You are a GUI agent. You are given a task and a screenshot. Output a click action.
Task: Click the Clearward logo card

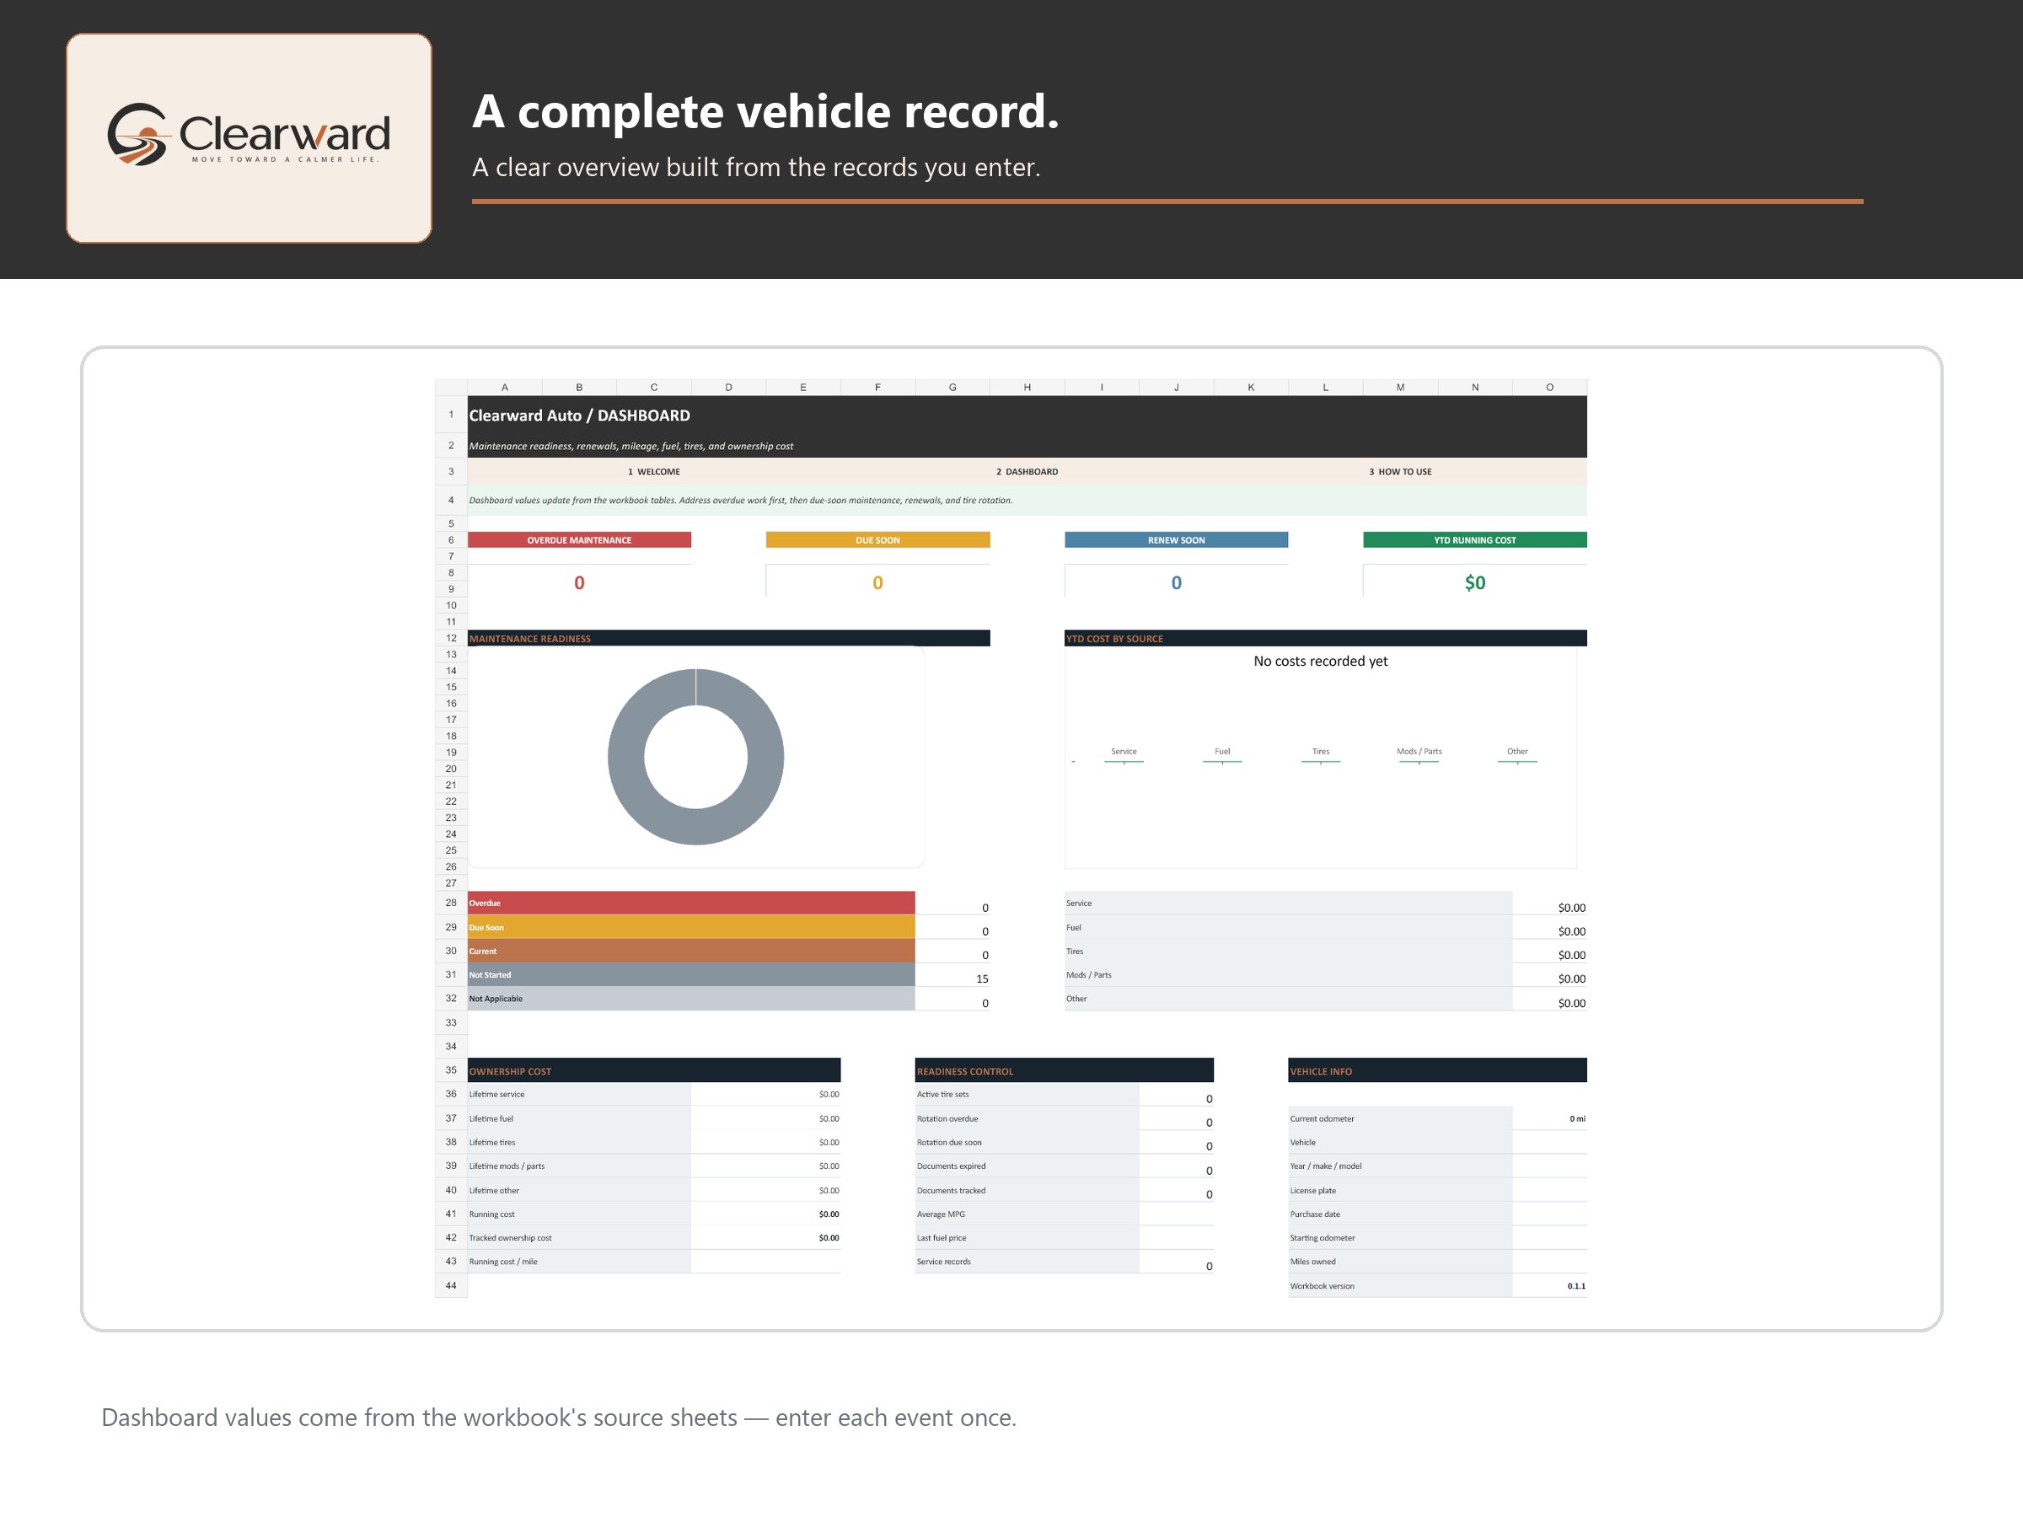(x=249, y=138)
